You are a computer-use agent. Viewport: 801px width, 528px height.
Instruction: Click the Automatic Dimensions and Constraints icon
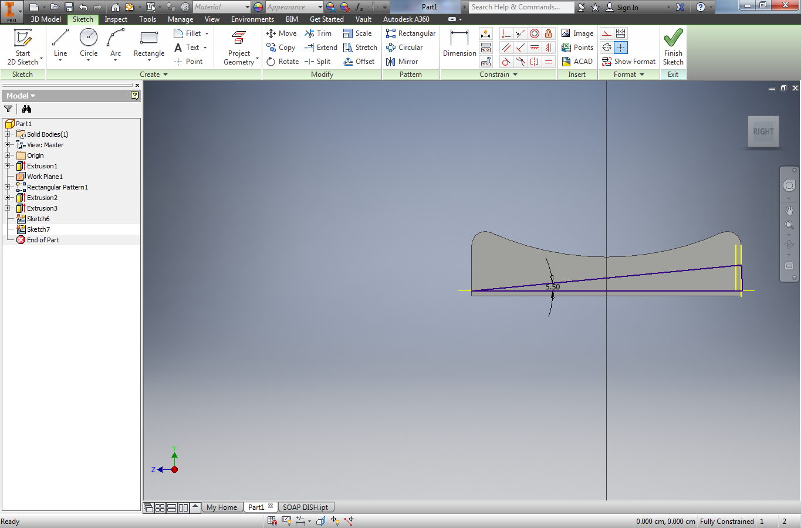(x=486, y=33)
